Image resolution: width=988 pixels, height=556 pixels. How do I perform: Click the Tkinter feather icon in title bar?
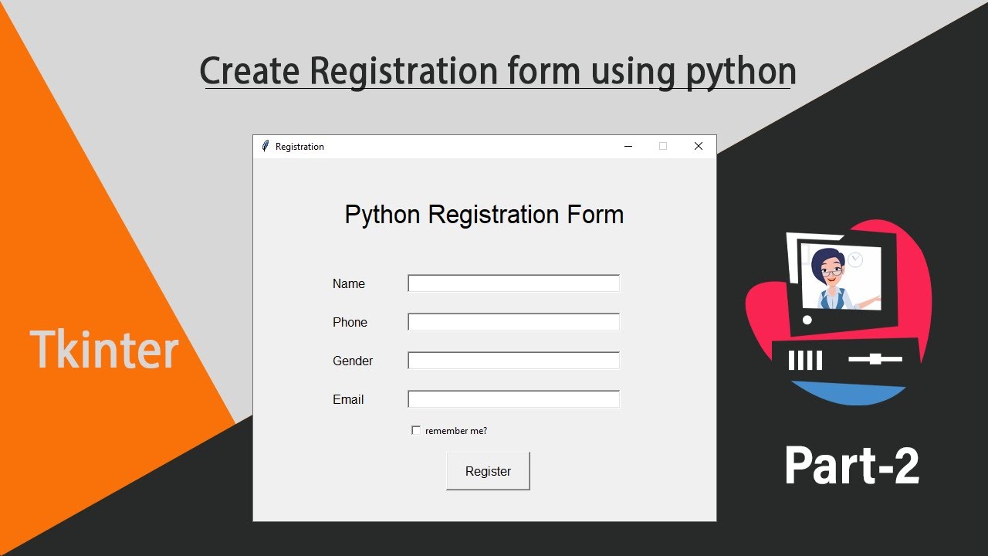(x=266, y=146)
